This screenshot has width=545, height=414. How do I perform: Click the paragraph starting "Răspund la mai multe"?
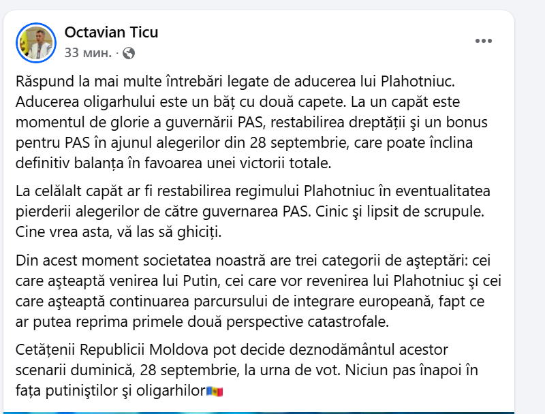[253, 122]
